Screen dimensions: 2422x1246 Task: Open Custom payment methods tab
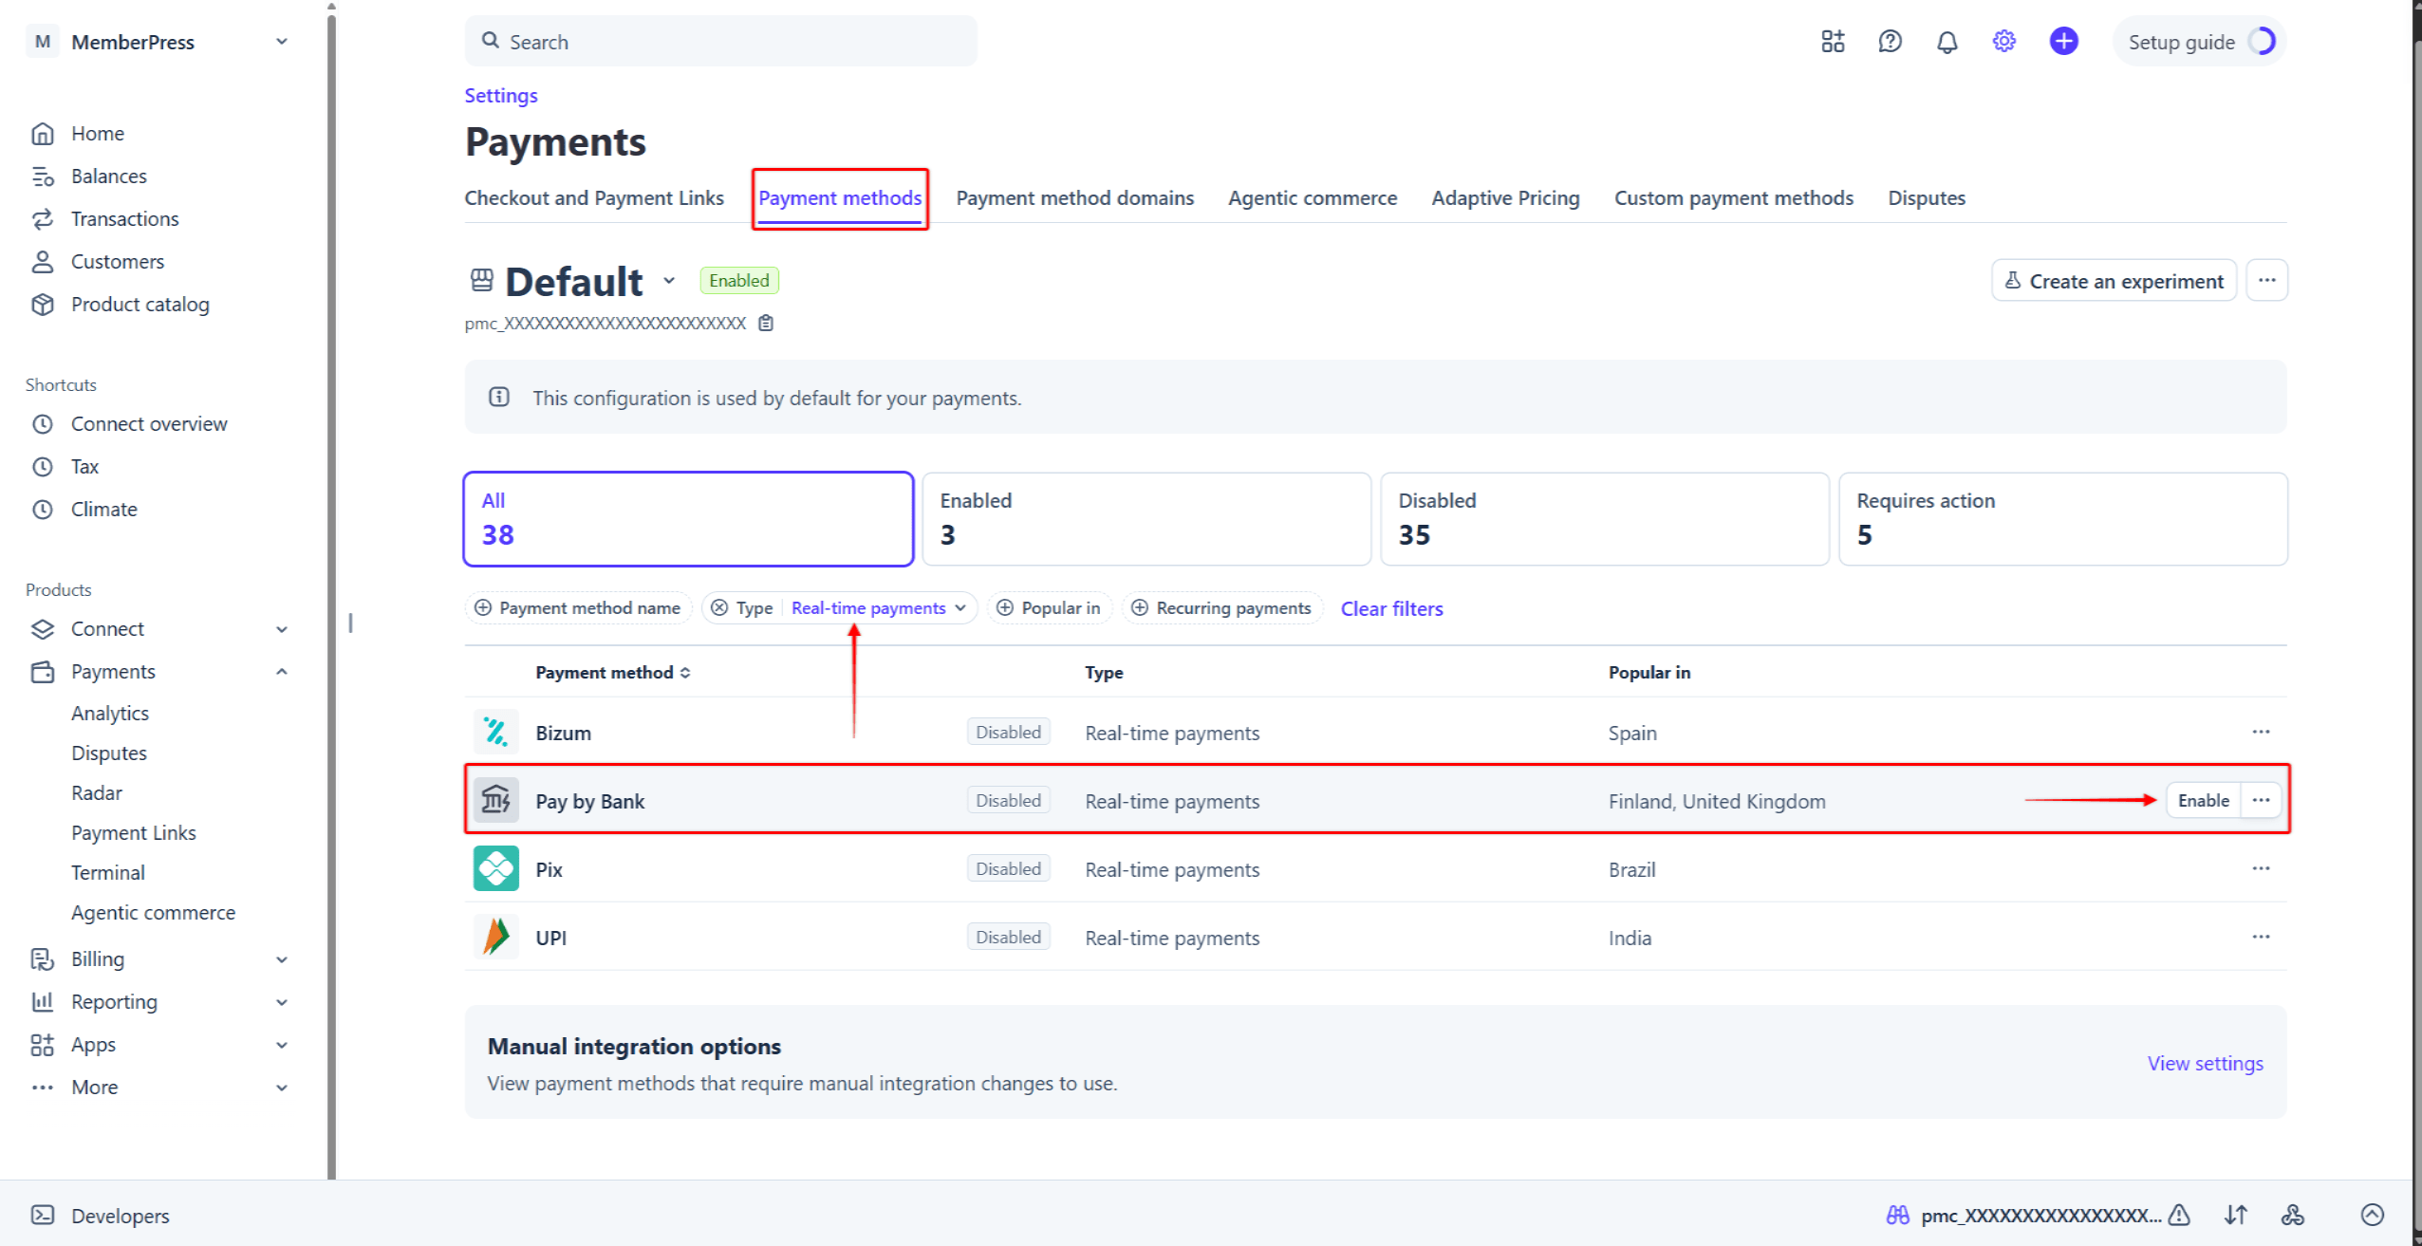point(1734,198)
